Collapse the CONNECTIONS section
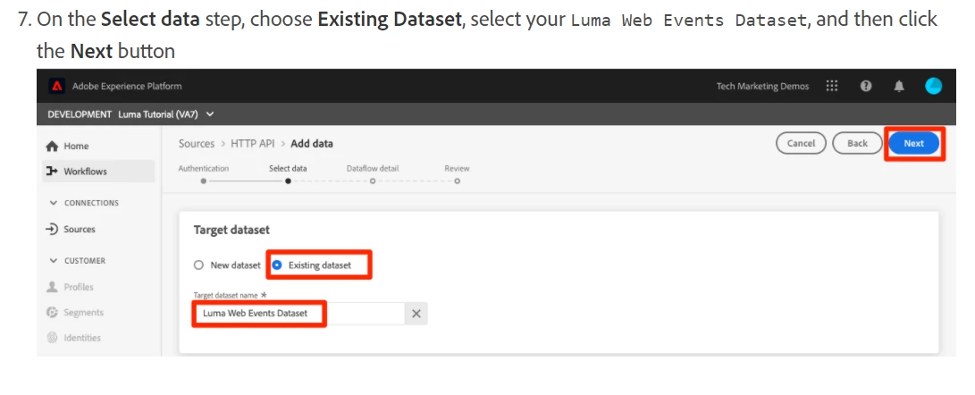The image size is (975, 395). [x=53, y=203]
